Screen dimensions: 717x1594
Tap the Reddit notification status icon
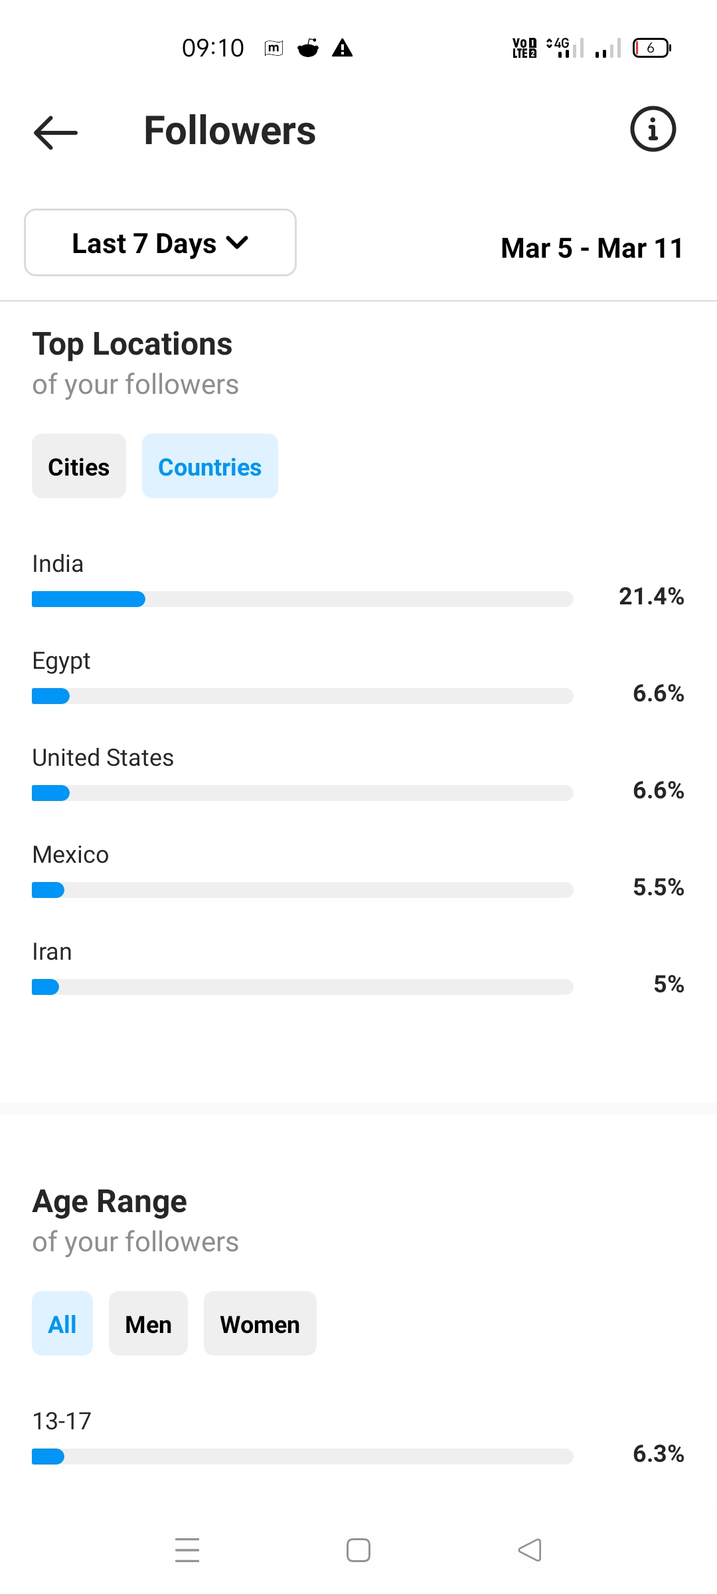(307, 48)
